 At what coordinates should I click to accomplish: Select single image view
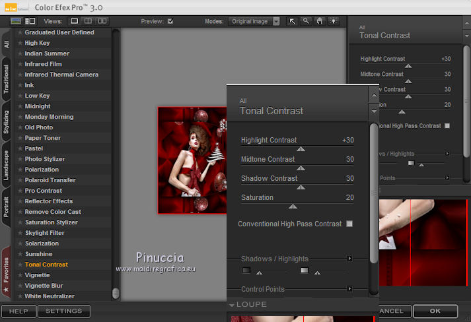pos(74,21)
